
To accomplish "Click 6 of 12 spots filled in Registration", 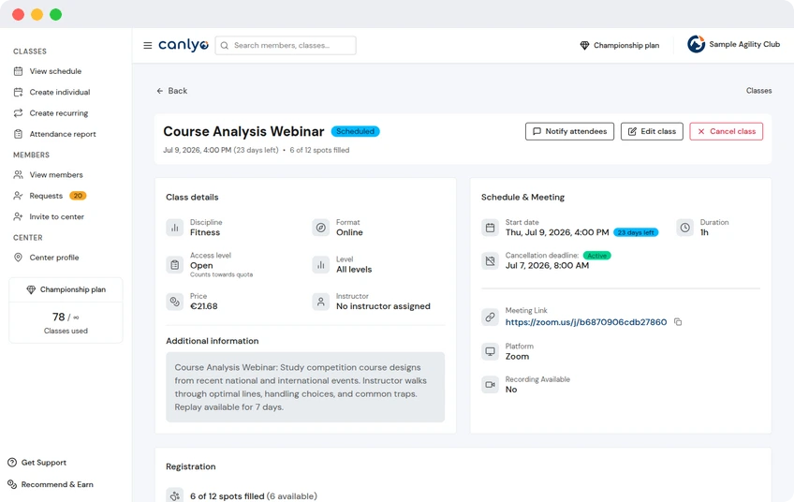I will click(x=227, y=496).
